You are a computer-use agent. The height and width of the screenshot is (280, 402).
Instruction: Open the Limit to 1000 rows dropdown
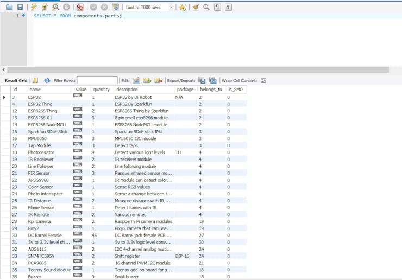pos(171,8)
